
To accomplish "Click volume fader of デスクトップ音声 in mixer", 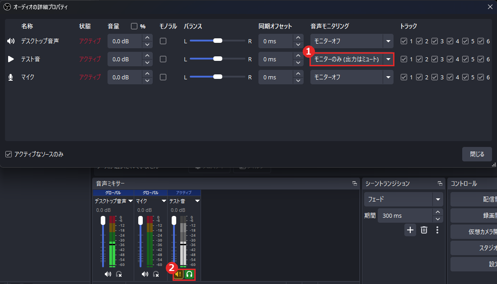I will (103, 220).
